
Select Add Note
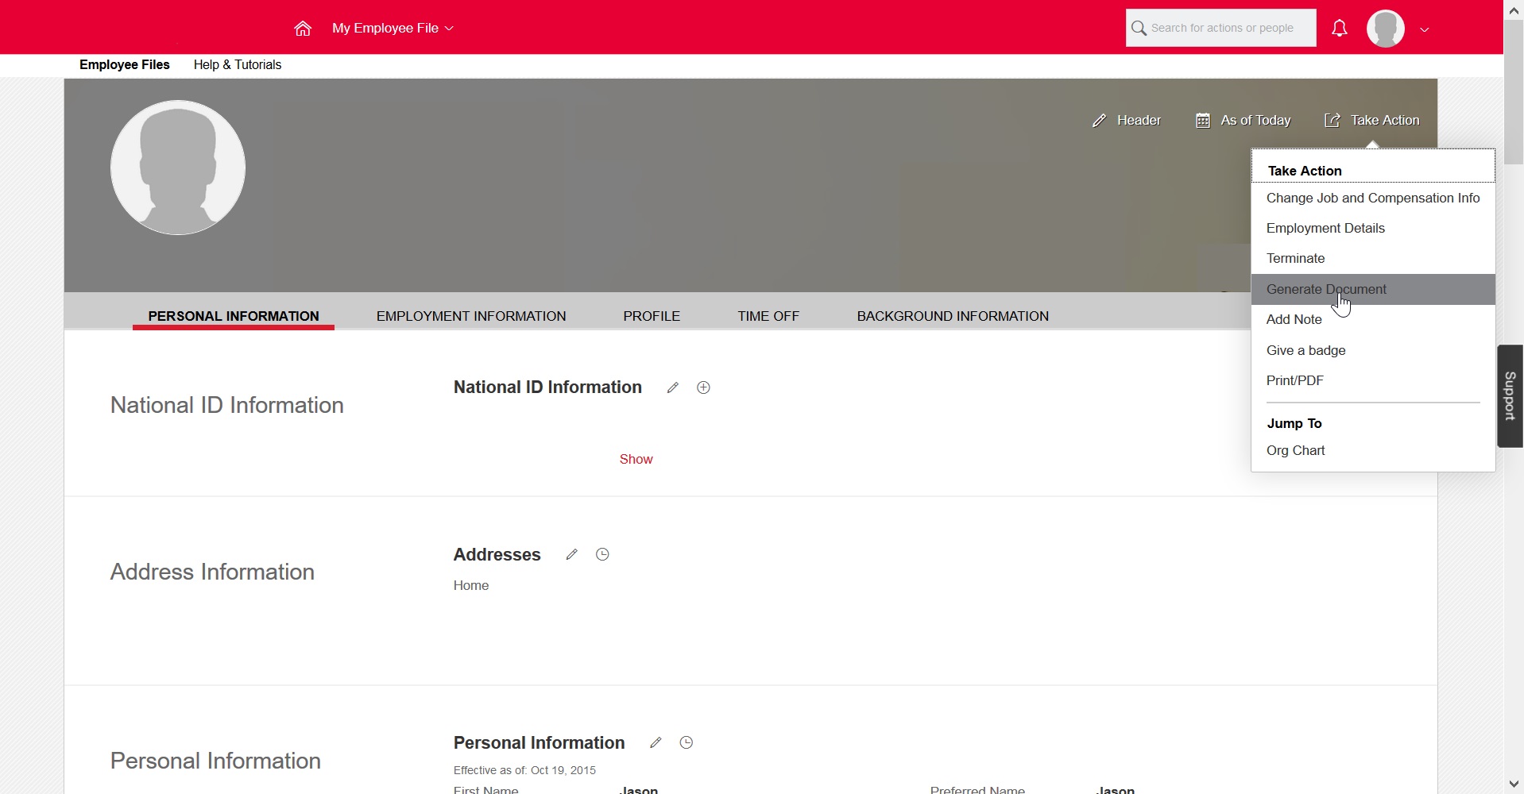point(1373,320)
